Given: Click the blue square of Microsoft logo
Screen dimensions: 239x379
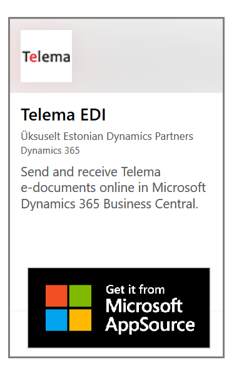Looking at the screenshot, I should click(56, 320).
